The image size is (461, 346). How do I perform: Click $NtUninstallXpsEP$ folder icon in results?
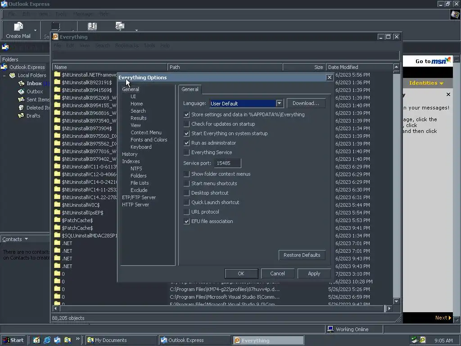coord(57,212)
